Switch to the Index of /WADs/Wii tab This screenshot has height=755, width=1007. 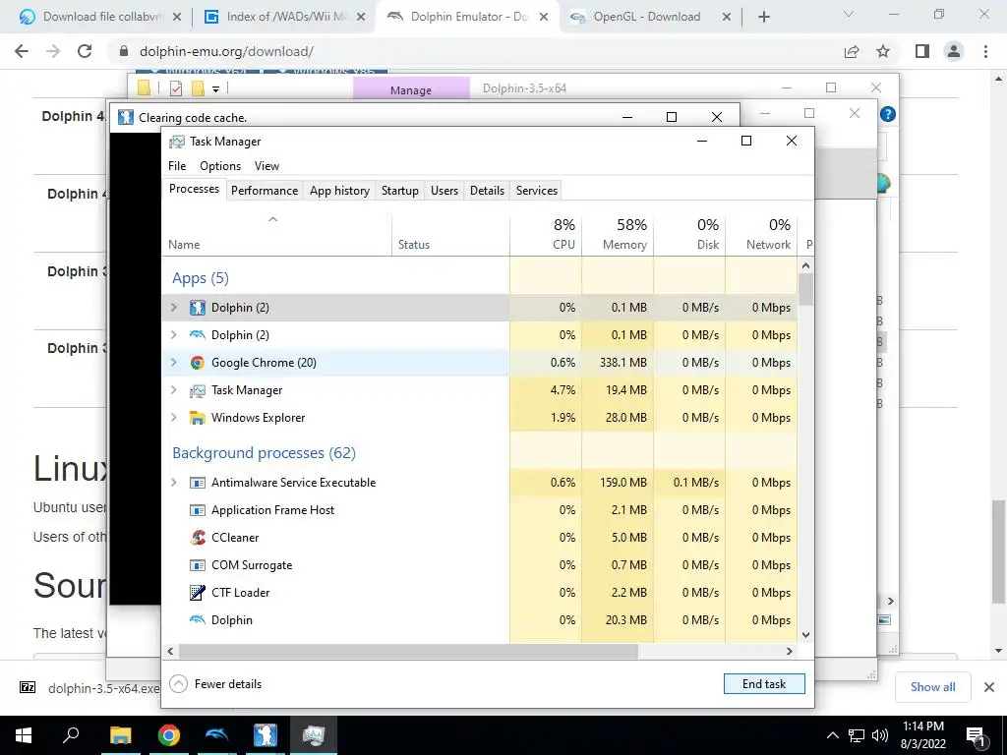point(284,17)
